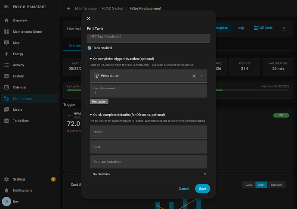Click the Notifications bell icon
297x209 pixels.
coord(6,190)
